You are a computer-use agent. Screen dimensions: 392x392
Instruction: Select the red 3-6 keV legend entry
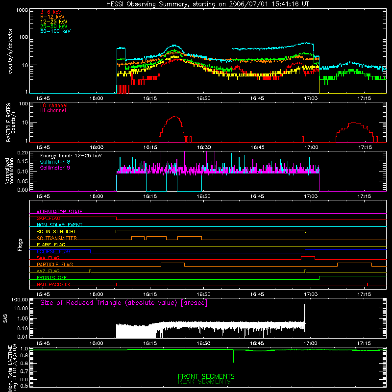(x=51, y=12)
